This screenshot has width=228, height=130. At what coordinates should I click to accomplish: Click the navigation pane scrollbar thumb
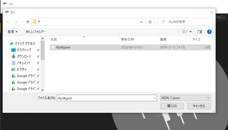42,50
